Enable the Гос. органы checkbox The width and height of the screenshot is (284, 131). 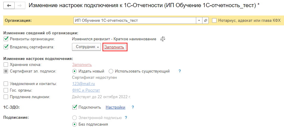6,90
